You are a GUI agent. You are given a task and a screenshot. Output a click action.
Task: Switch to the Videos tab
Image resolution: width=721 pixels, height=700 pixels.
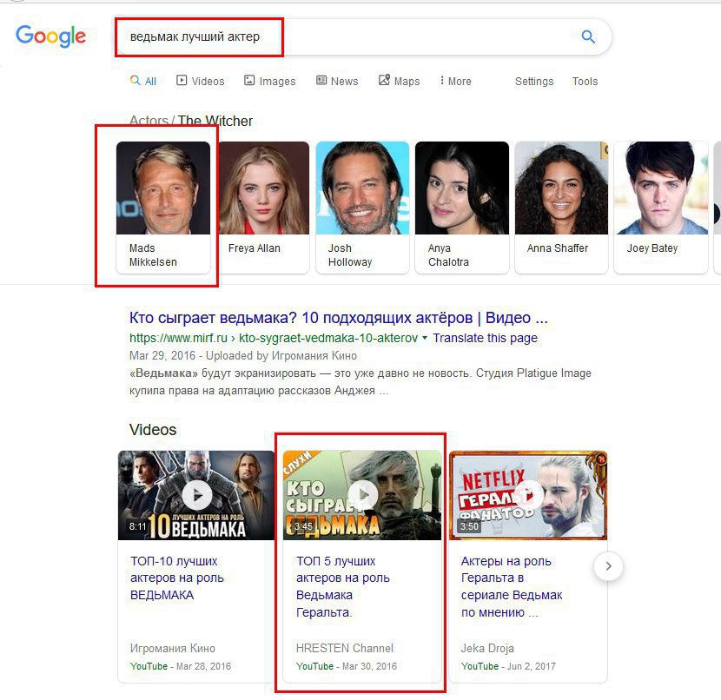click(201, 81)
